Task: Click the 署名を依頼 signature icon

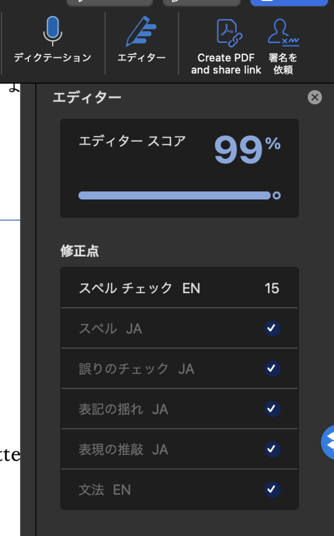Action: (283, 31)
